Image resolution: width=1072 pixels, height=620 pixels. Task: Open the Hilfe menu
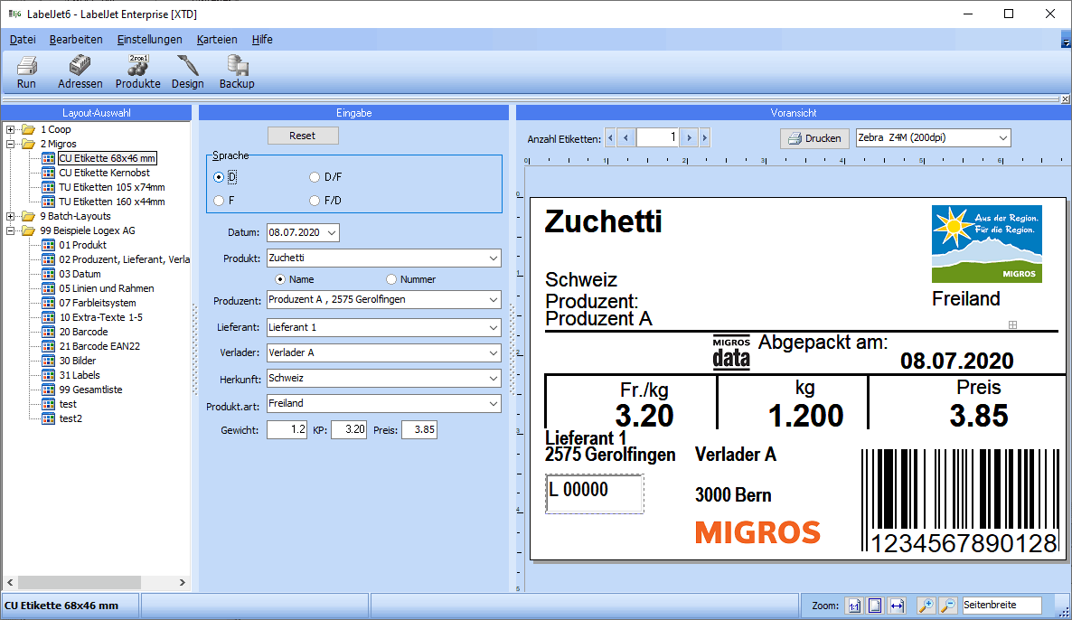(262, 40)
